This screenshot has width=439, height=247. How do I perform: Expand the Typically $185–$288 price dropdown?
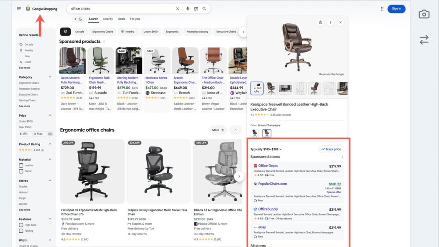click(x=280, y=149)
